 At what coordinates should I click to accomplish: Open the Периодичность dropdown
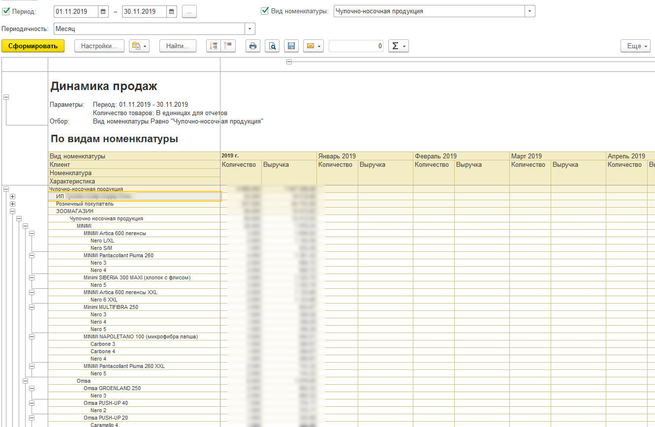click(250, 29)
